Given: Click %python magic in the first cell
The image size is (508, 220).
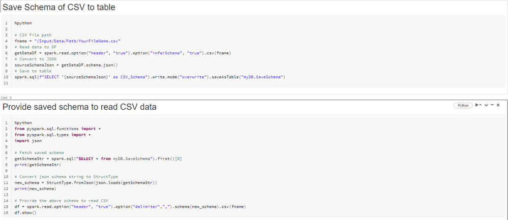Looking at the screenshot, I should [23, 23].
